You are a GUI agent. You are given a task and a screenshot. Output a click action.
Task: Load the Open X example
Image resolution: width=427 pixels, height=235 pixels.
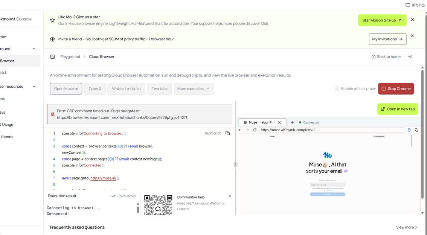point(95,89)
